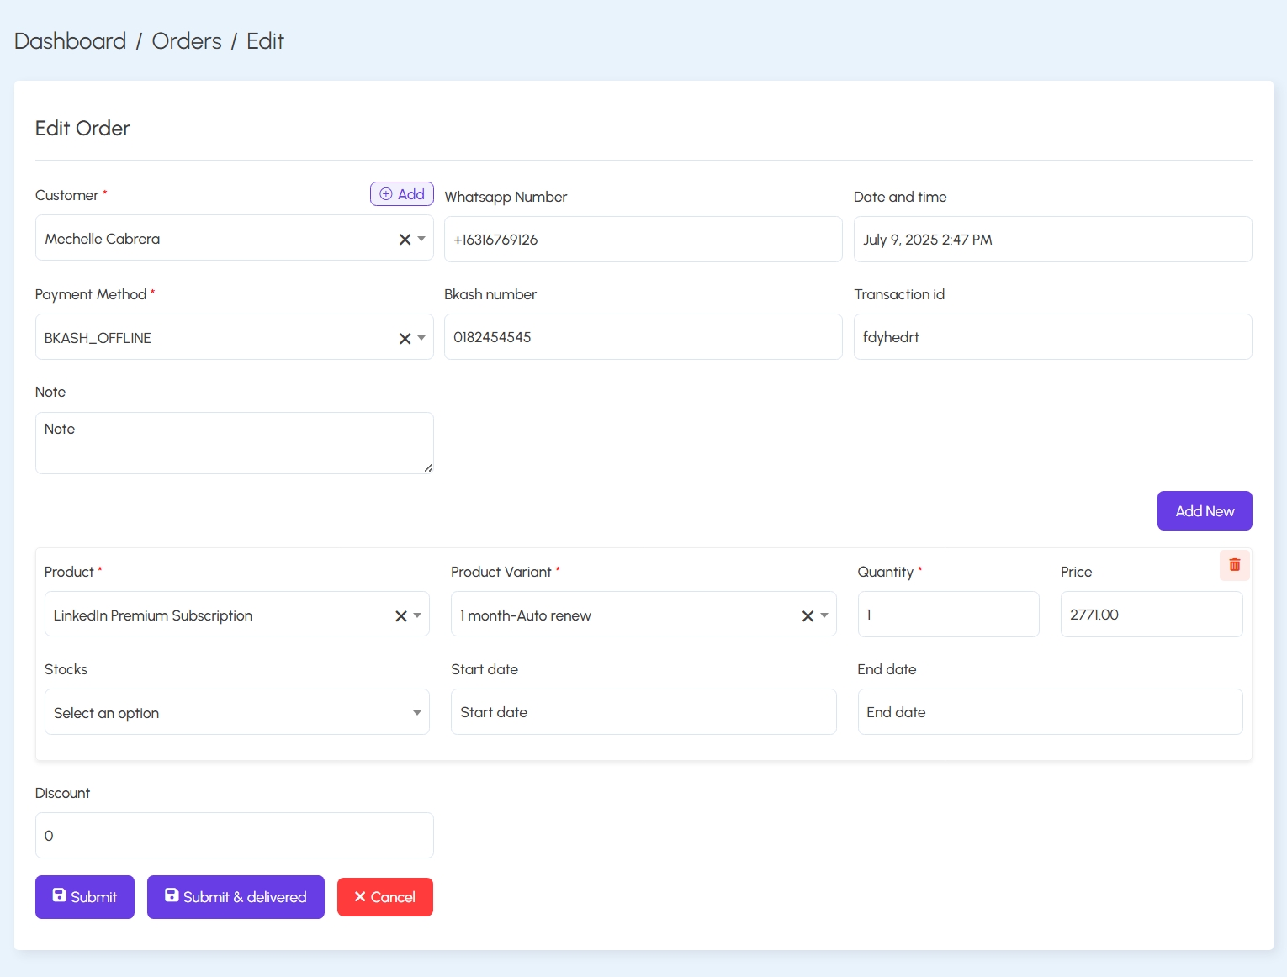Expand the Customer dropdown arrow

click(421, 239)
